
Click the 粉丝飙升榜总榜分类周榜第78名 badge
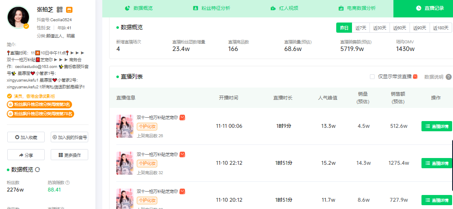click(41, 114)
